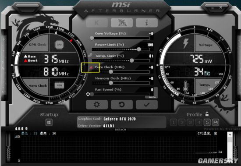Click the Power Limit slider handle
The image size is (241, 166).
pyautogui.click(x=139, y=49)
